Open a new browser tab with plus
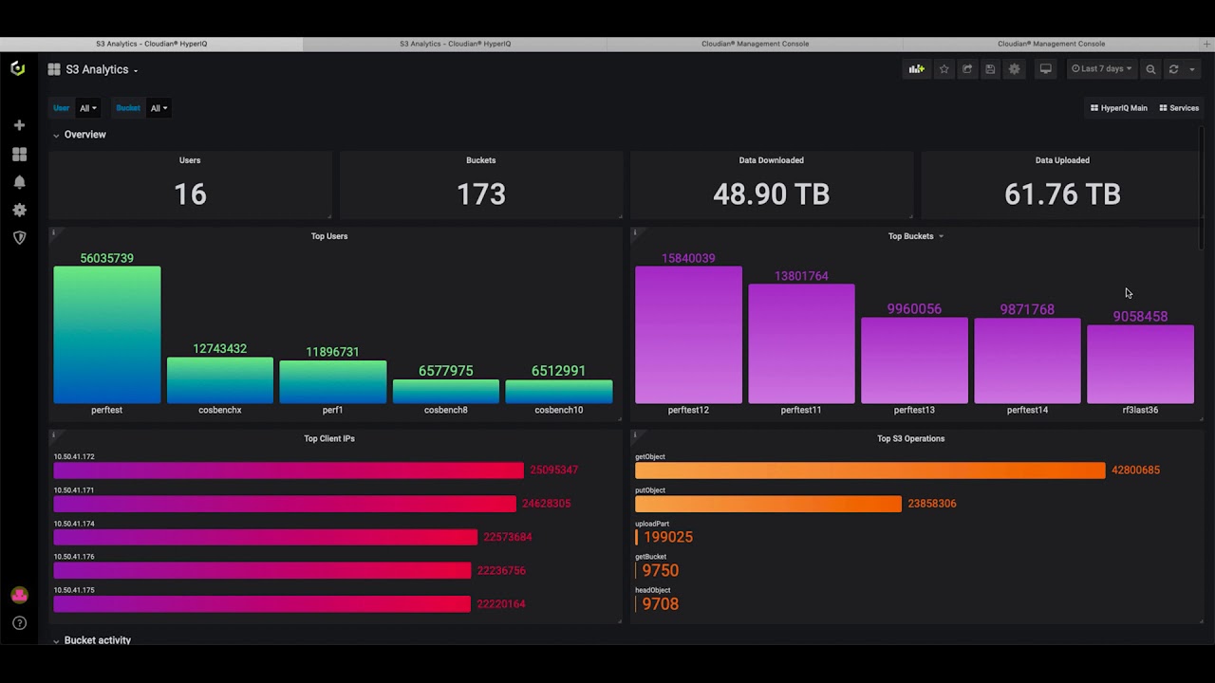The width and height of the screenshot is (1215, 683). [x=1206, y=44]
